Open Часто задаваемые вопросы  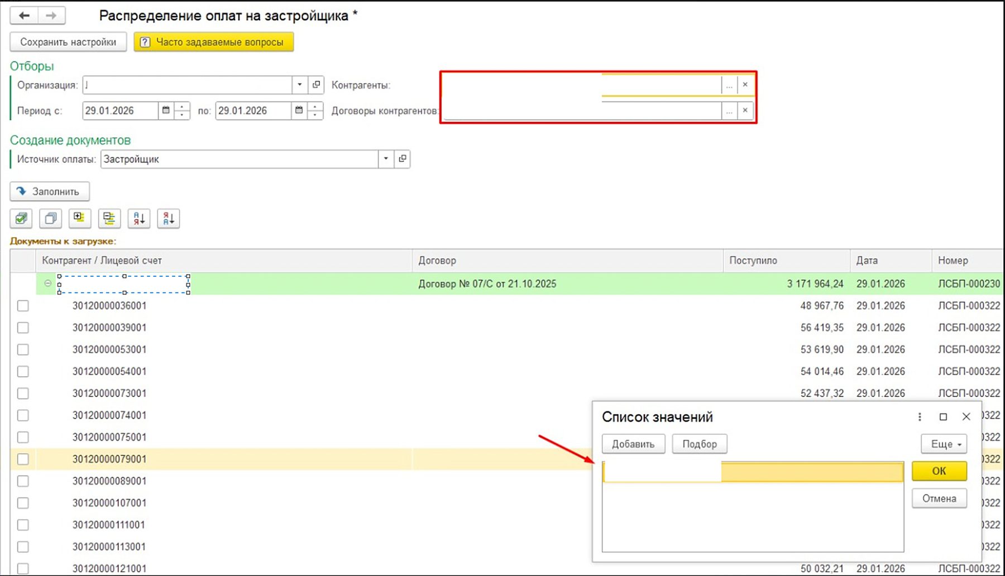(x=214, y=42)
